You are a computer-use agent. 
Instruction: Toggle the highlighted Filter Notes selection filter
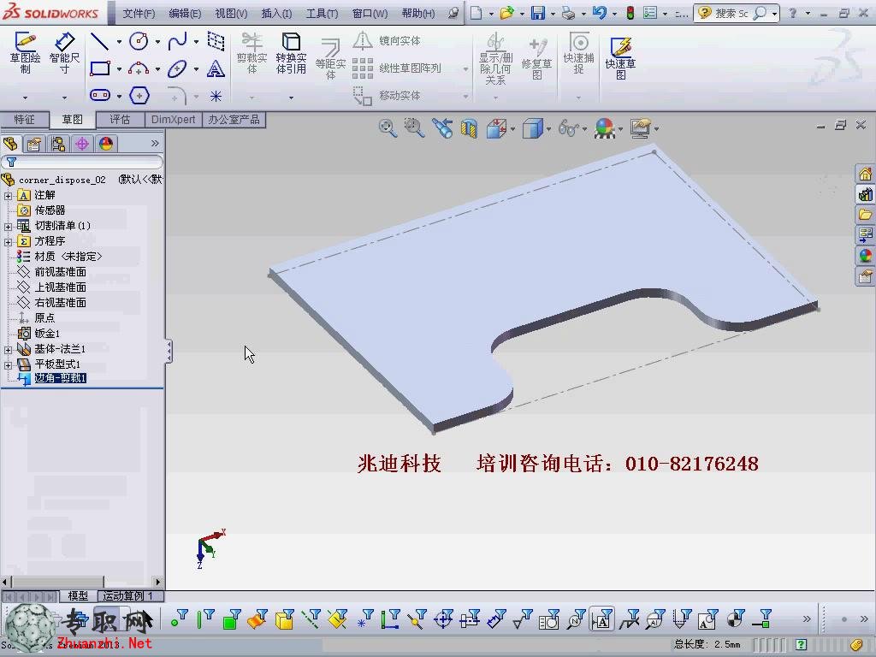601,619
